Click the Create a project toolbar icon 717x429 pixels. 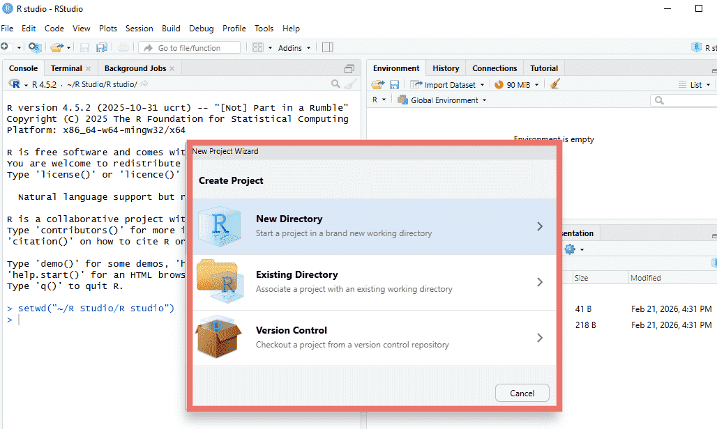click(x=35, y=47)
